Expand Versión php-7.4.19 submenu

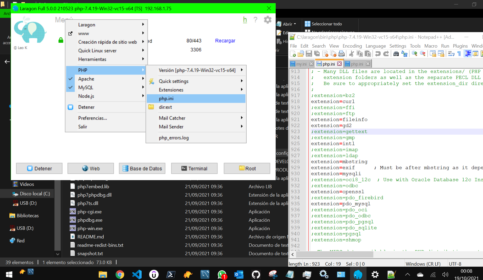point(196,70)
